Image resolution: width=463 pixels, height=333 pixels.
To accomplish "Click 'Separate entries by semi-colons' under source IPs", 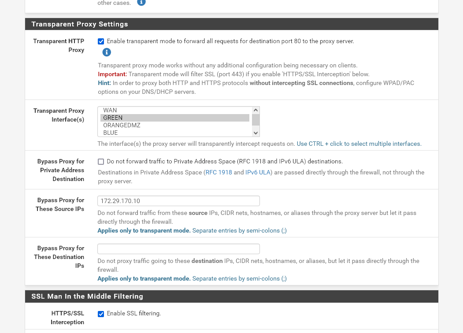I will [239, 230].
